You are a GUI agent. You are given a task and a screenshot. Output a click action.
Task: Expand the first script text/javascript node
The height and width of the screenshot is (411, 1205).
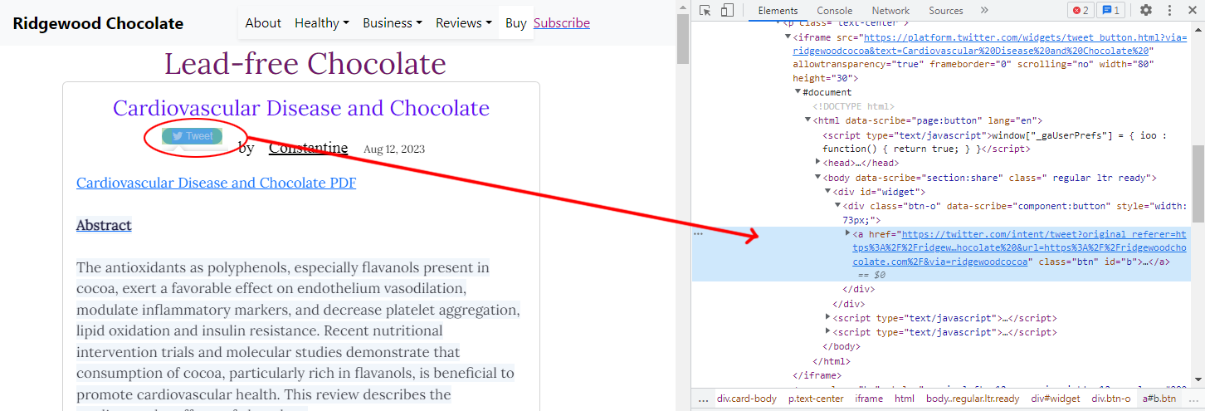828,318
